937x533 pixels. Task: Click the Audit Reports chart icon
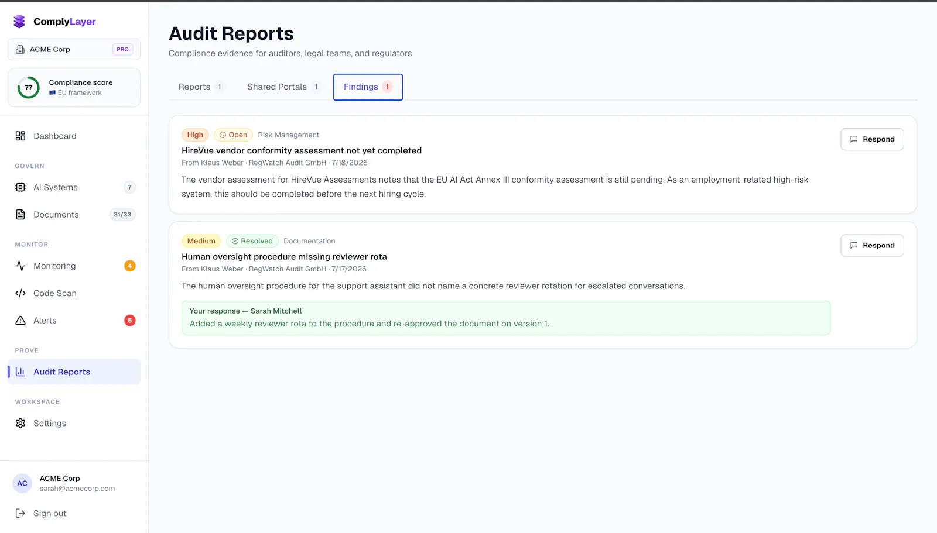[x=20, y=372]
